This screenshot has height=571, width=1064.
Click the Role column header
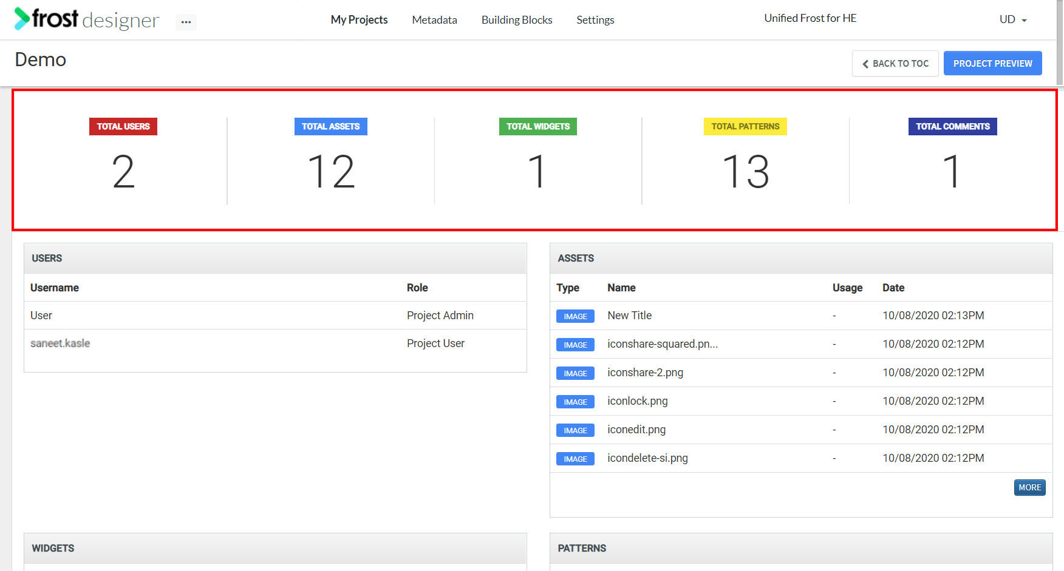click(x=417, y=288)
